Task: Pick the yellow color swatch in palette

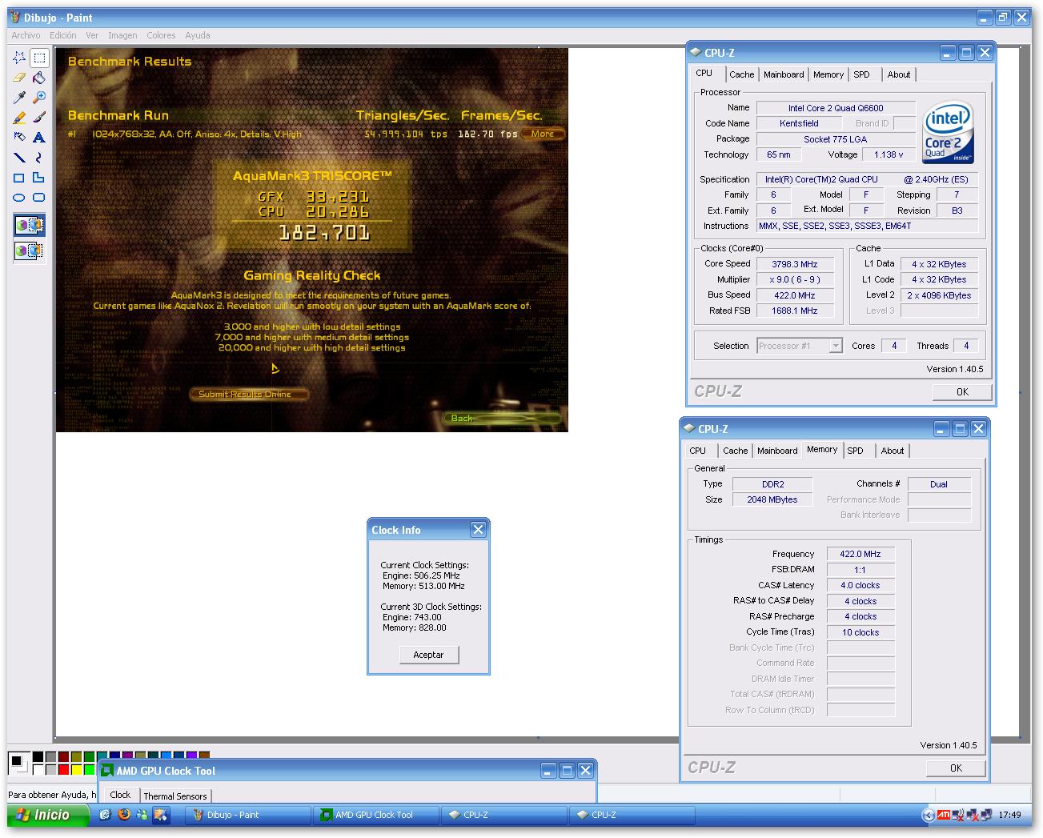Action: pyautogui.click(x=77, y=769)
